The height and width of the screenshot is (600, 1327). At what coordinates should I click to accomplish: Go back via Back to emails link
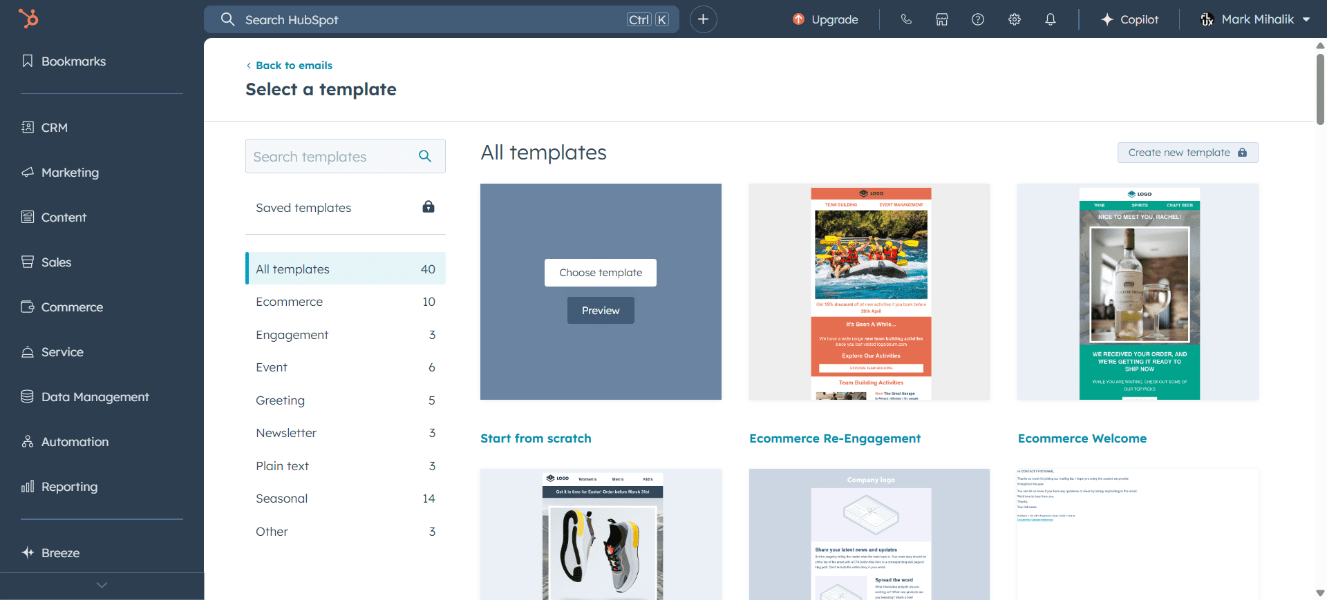(289, 66)
